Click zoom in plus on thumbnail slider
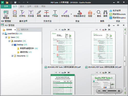This screenshot has height=96, width=128. click(x=119, y=91)
